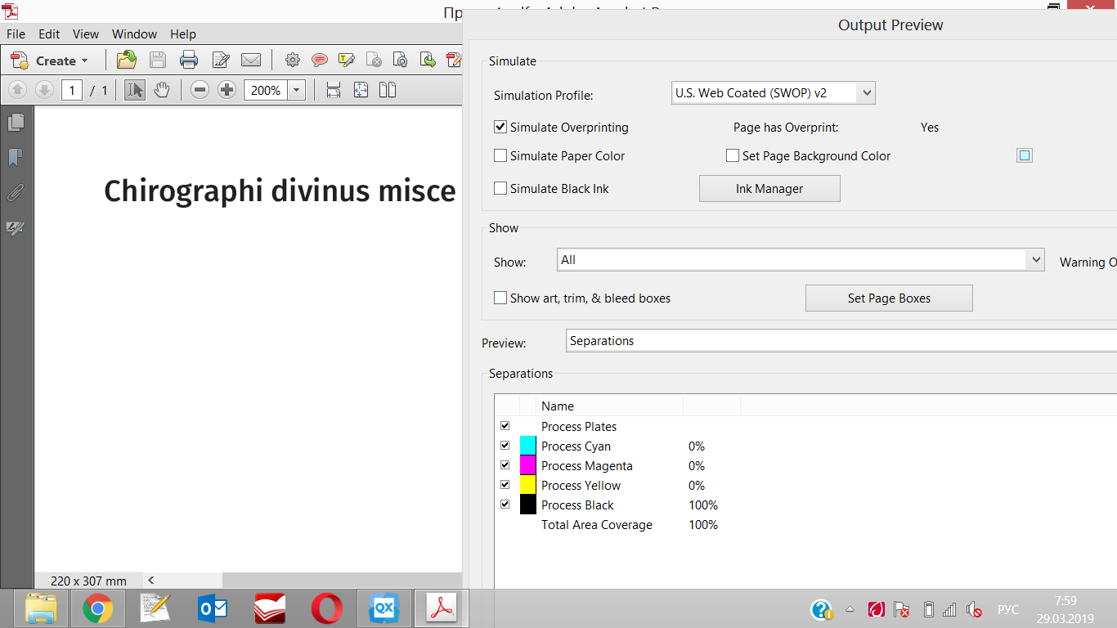Check Show art, trim, & bleed boxes
The height and width of the screenshot is (628, 1117).
(500, 298)
